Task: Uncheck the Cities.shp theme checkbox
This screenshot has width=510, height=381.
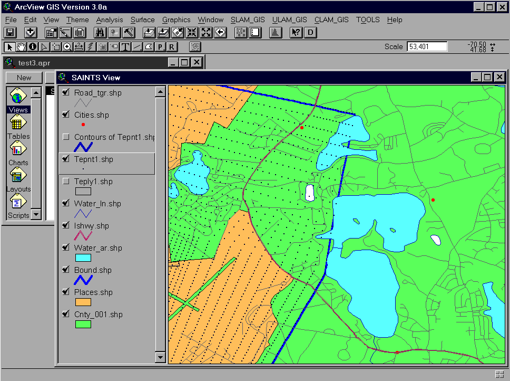Action: pos(66,115)
